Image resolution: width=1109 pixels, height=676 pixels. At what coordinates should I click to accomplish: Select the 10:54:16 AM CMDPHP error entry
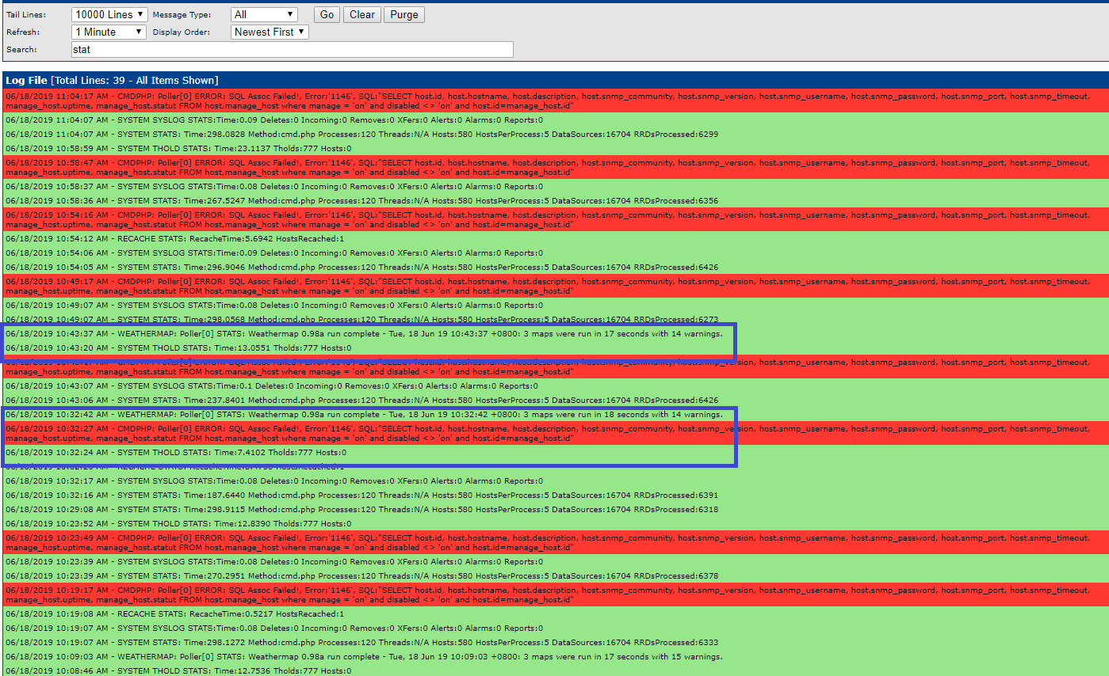(x=554, y=219)
